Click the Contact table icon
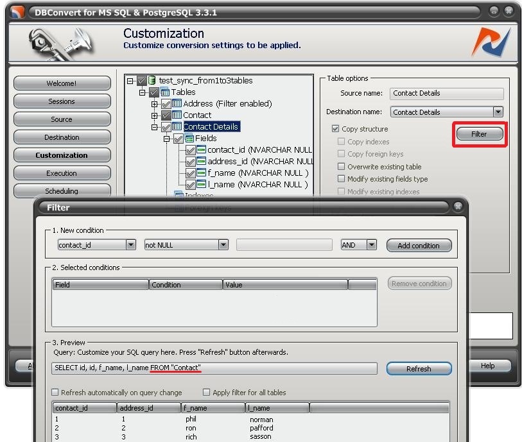 coord(177,115)
